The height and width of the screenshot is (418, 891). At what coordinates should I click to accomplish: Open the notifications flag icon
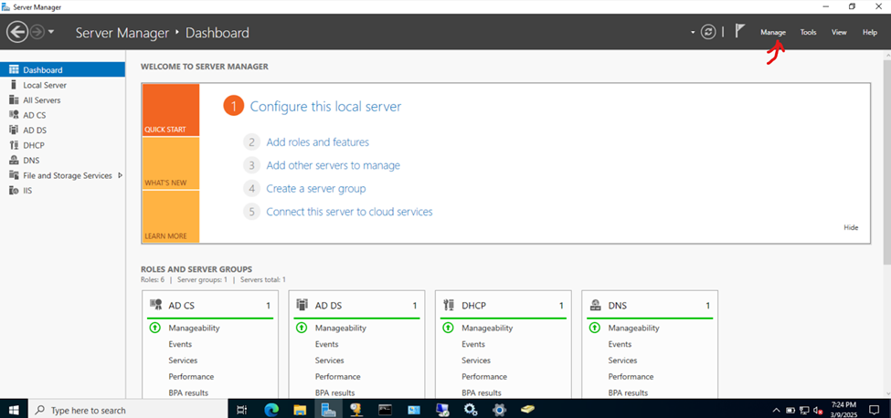(739, 31)
